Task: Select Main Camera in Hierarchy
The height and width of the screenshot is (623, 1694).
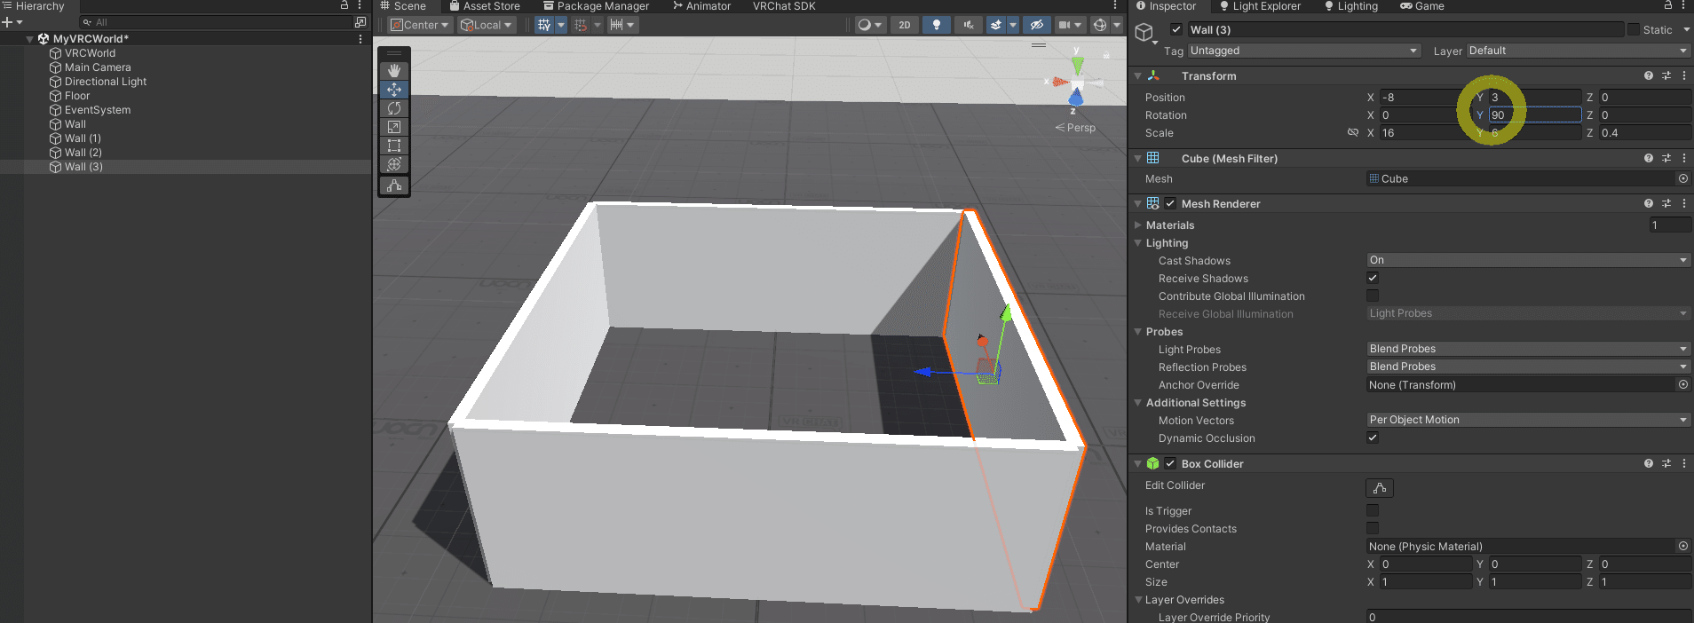Action: point(98,67)
